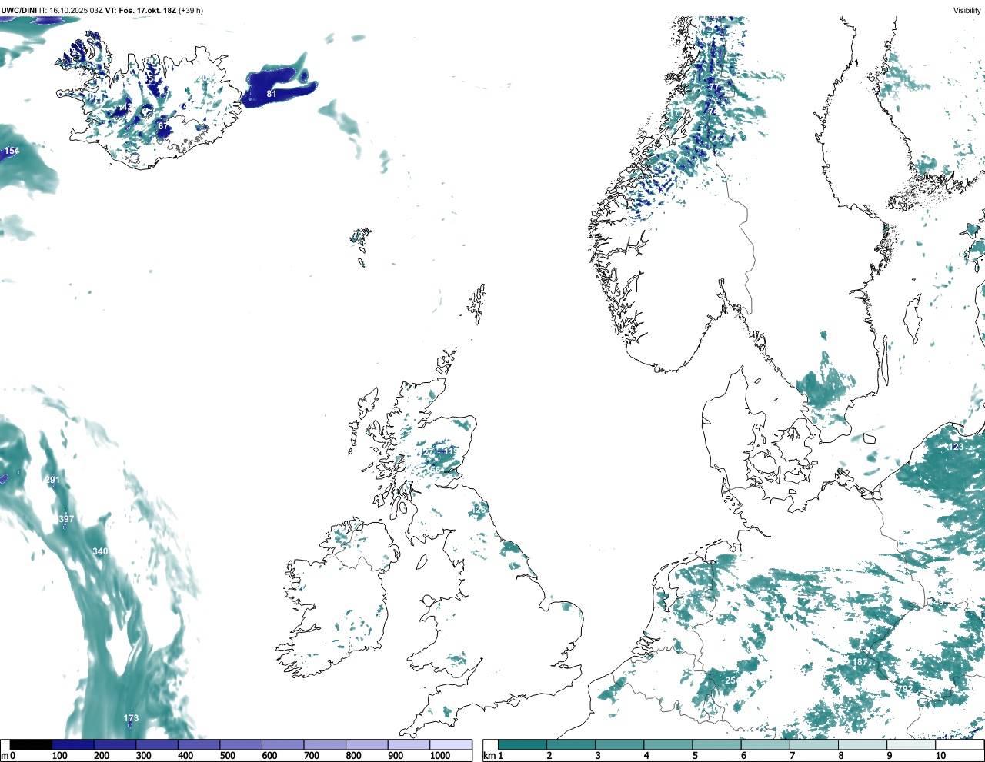
Task: Click the '67' value in southern Iceland
Action: click(163, 126)
